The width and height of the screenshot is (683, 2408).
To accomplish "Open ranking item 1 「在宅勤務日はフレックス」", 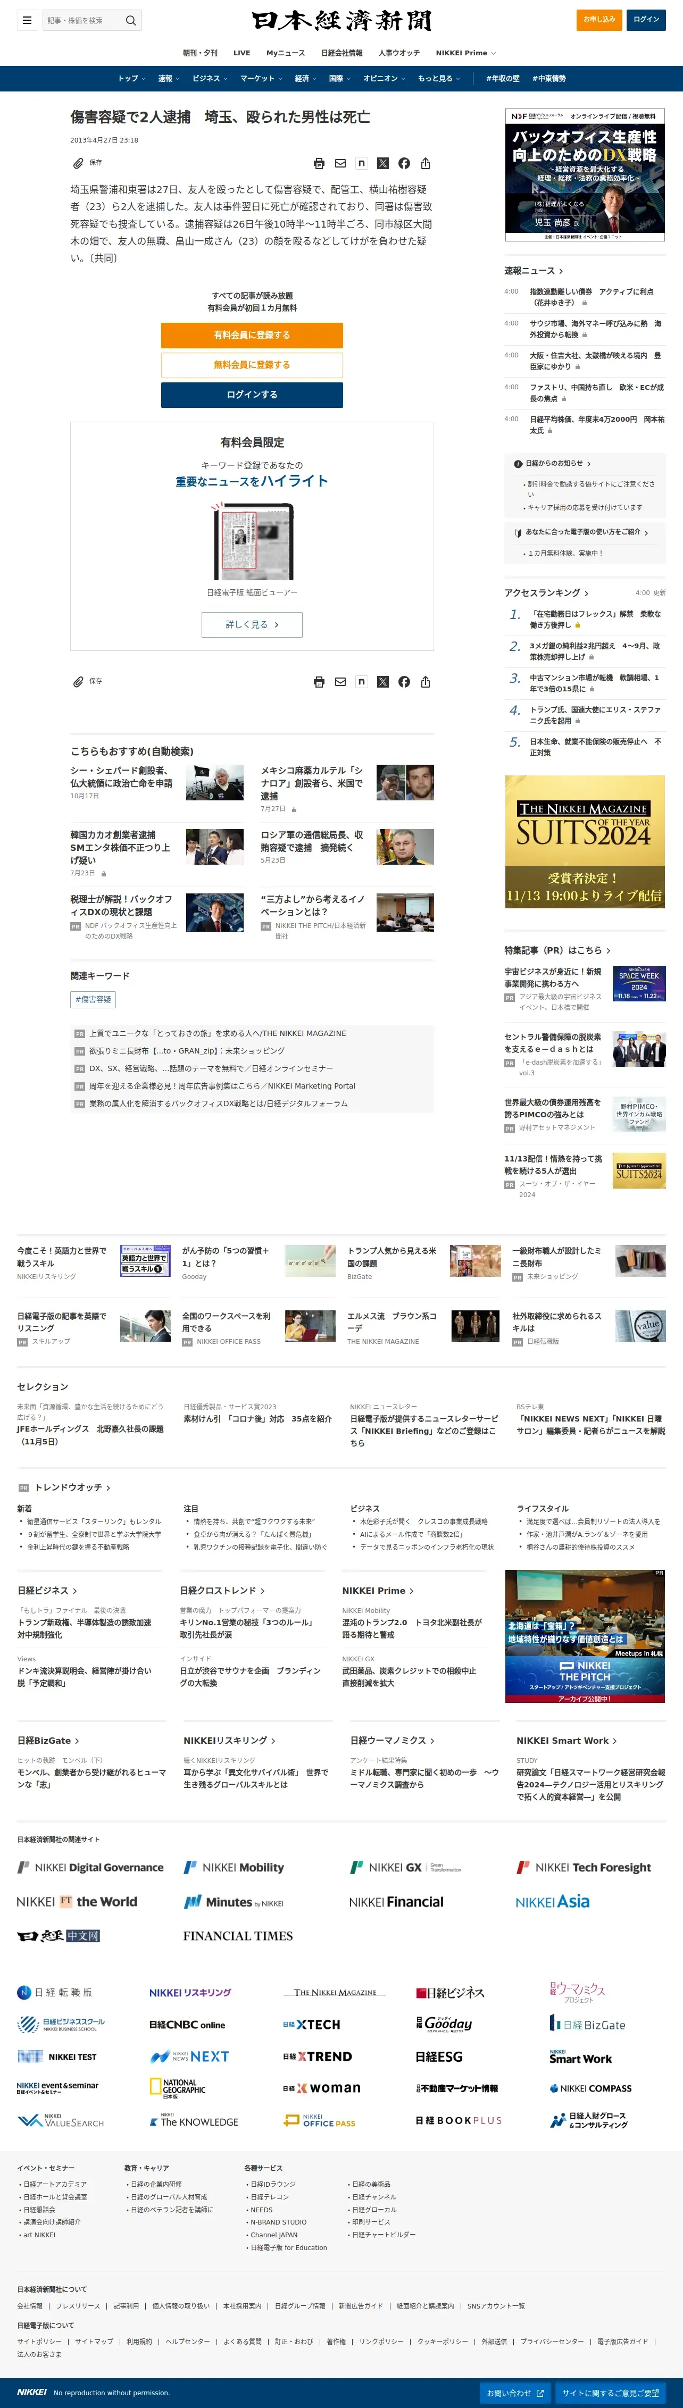I will click(x=595, y=620).
